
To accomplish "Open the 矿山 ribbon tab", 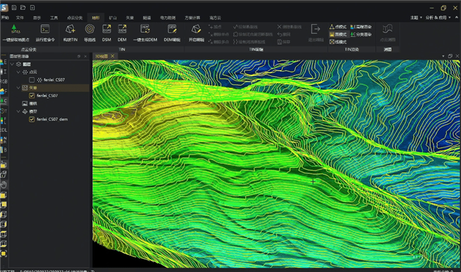I will pos(113,18).
